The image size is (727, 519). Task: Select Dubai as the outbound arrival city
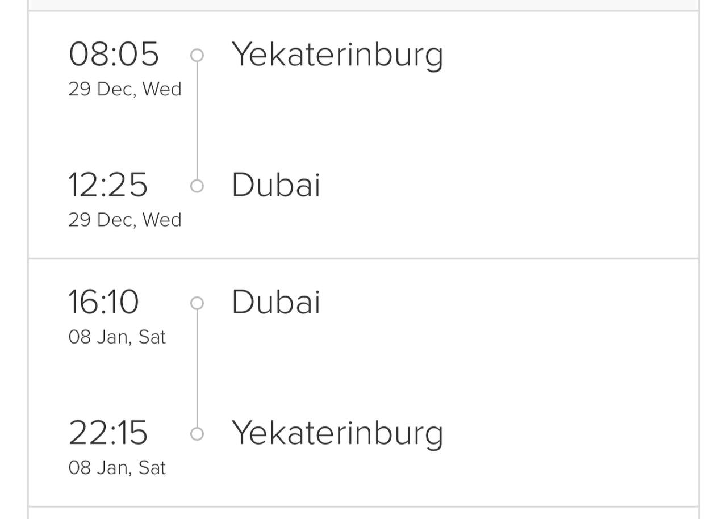276,185
